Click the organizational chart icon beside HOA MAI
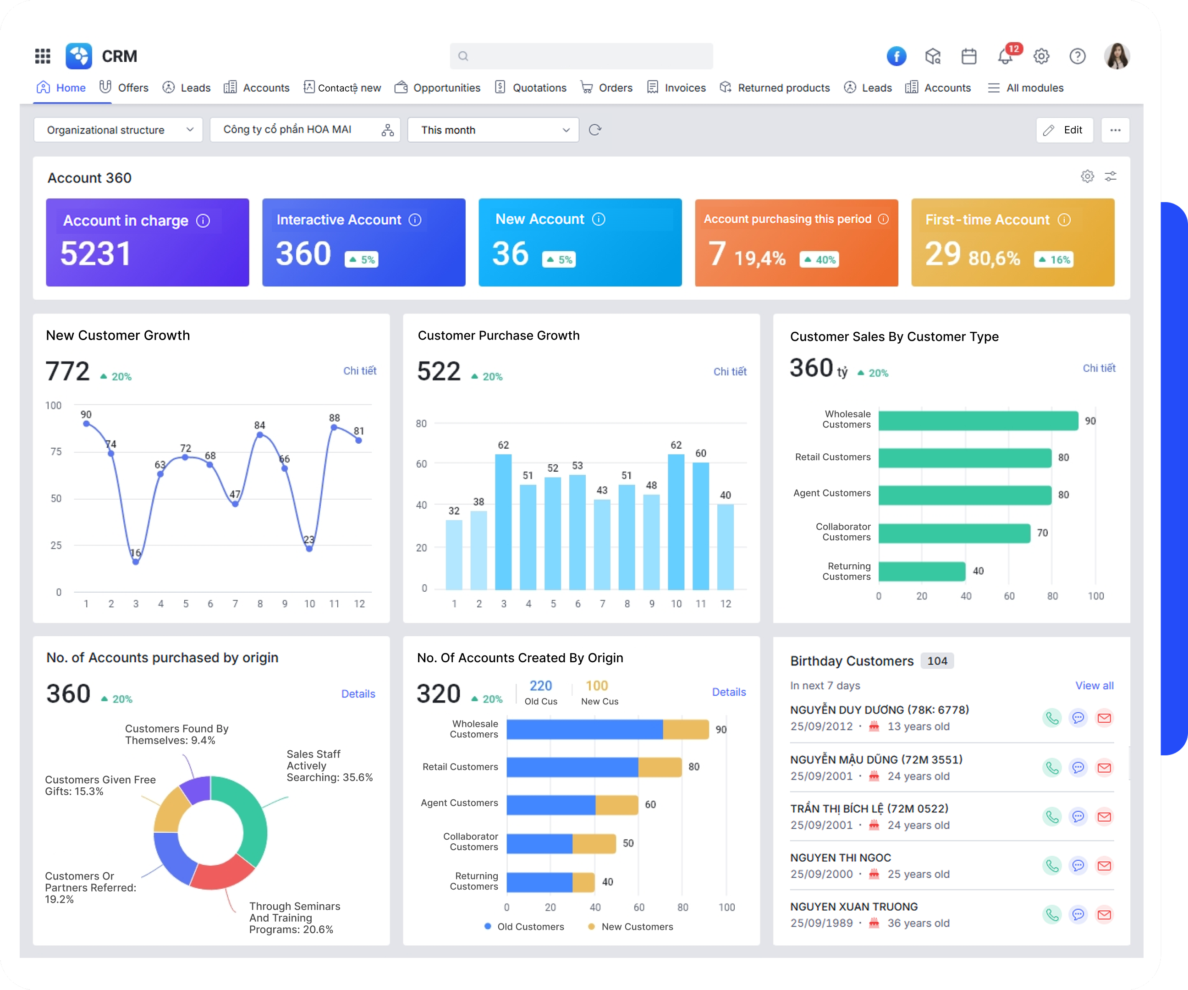This screenshot has width=1188, height=990. tap(386, 130)
